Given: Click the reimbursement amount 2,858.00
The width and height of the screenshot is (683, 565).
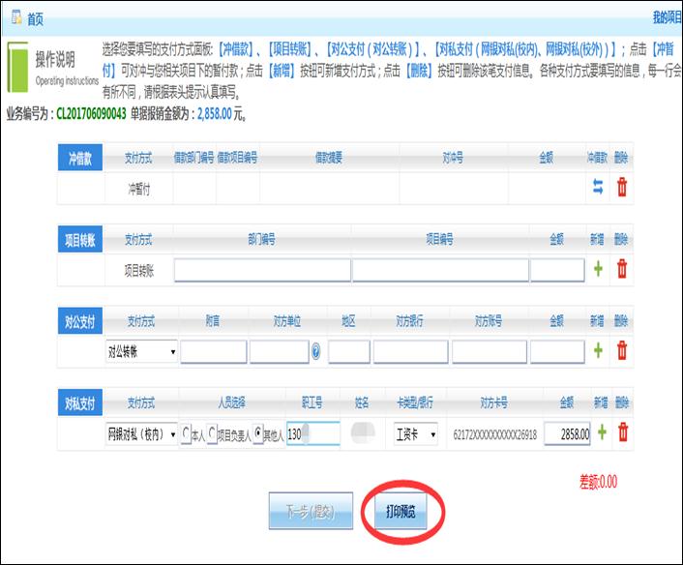Looking at the screenshot, I should (215, 114).
